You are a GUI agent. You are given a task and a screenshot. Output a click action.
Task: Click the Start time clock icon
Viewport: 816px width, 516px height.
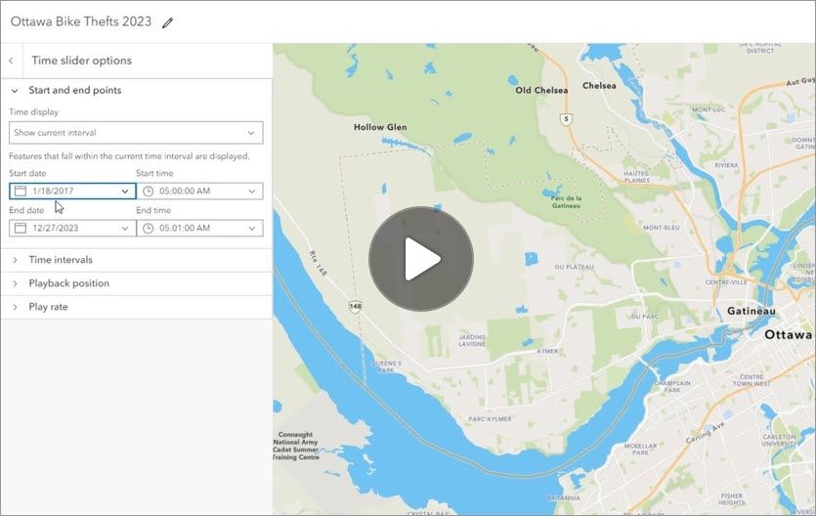(148, 191)
